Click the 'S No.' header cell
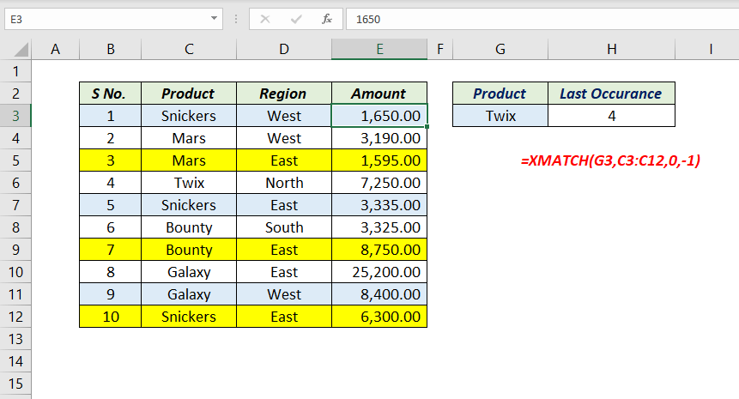Screen dimensions: 739x399 click(110, 94)
